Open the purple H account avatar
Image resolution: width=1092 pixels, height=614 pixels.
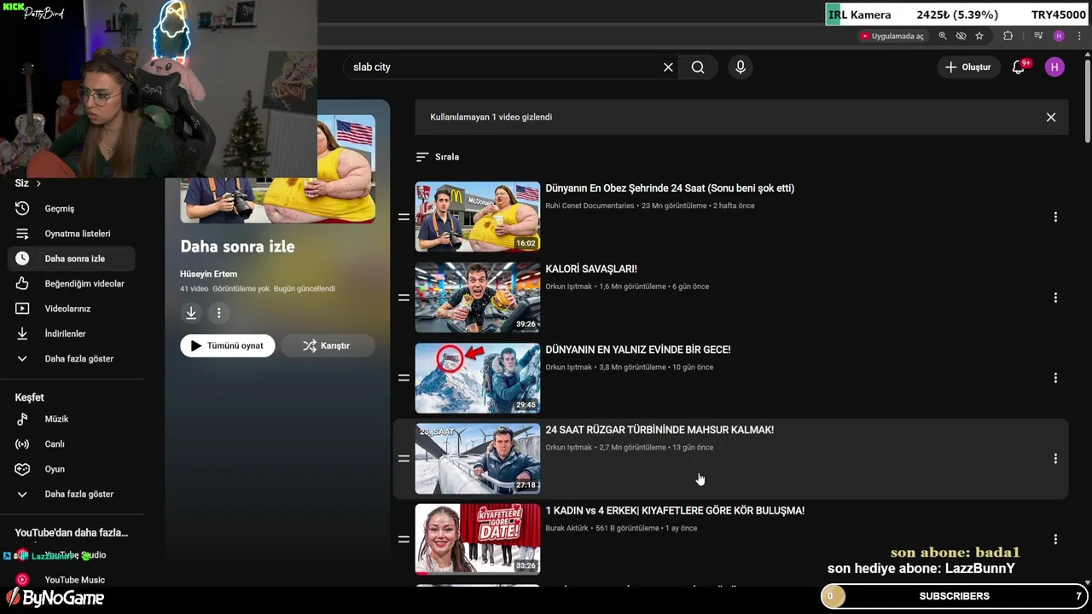coord(1054,67)
